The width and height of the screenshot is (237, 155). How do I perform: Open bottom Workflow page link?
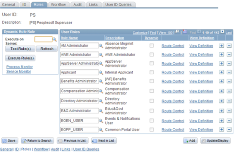(41, 149)
